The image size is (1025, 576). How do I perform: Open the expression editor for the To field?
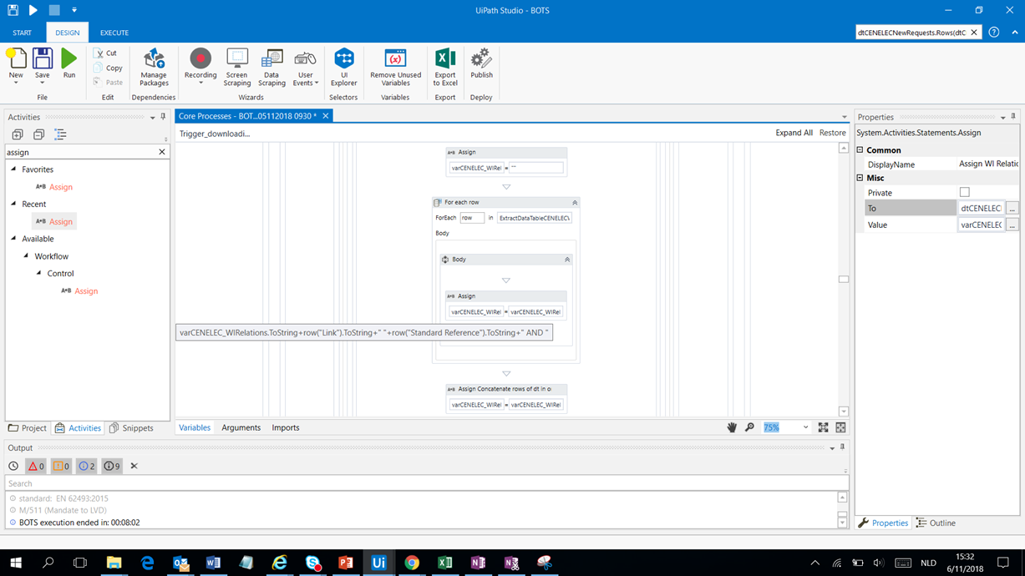click(x=1012, y=209)
